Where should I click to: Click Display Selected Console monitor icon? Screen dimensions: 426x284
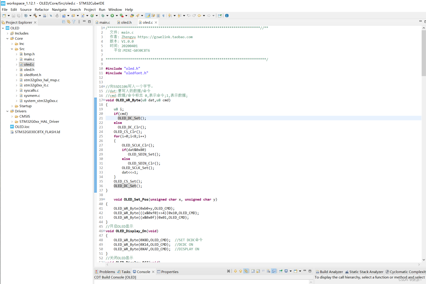286,271
